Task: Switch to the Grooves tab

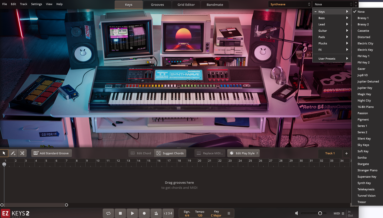Action: (x=157, y=5)
